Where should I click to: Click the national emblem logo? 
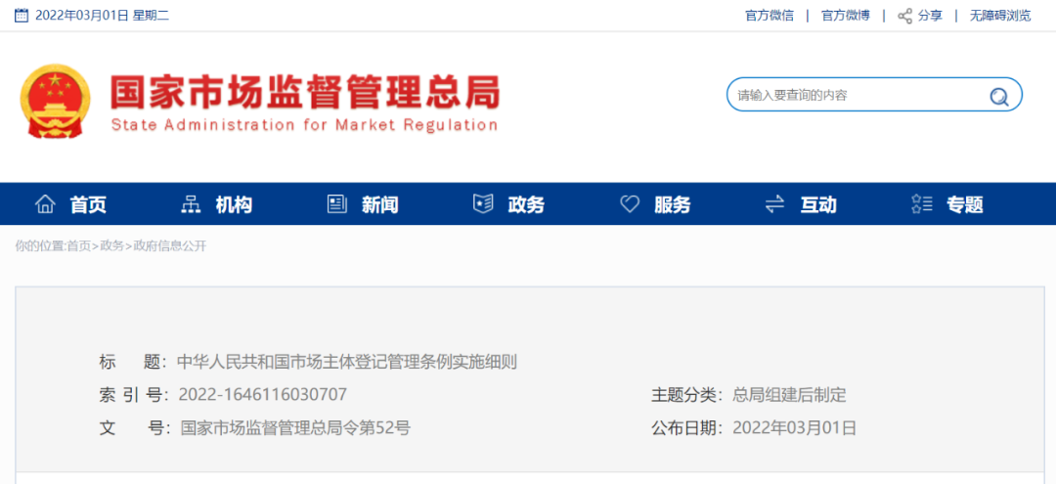[x=55, y=101]
